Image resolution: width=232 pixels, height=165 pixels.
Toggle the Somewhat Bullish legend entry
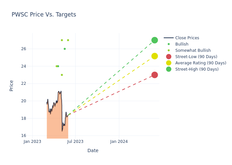pyautogui.click(x=193, y=50)
